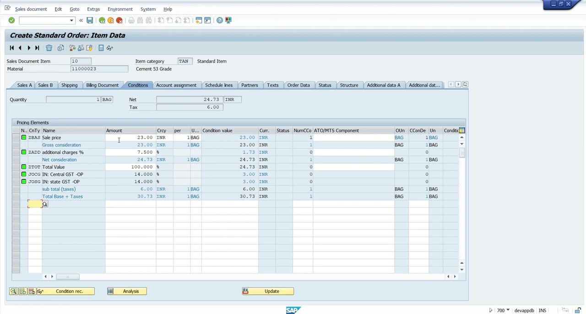This screenshot has height=314, width=586.
Task: Open the blue Help question mark icon
Action: (220, 20)
